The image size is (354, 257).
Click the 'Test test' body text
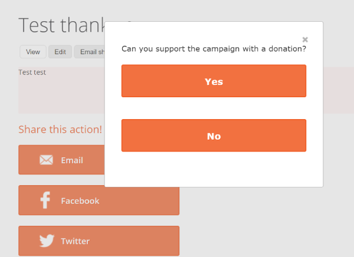point(32,72)
